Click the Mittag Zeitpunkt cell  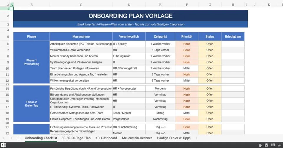point(160,113)
